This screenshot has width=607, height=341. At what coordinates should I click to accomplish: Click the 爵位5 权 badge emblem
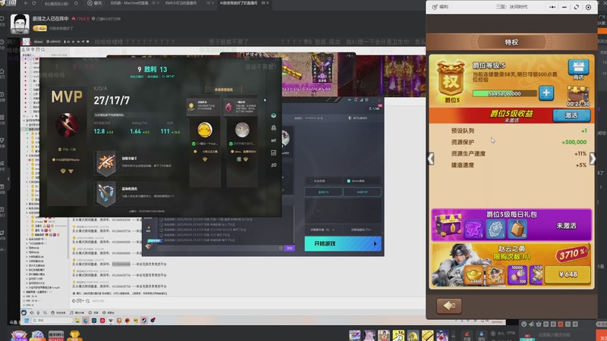click(451, 82)
